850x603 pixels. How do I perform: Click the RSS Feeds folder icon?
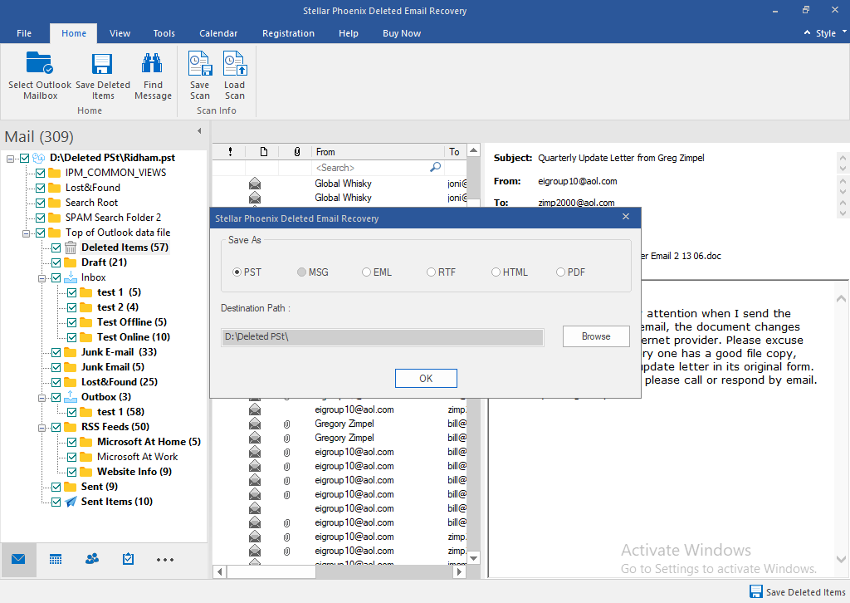click(71, 427)
